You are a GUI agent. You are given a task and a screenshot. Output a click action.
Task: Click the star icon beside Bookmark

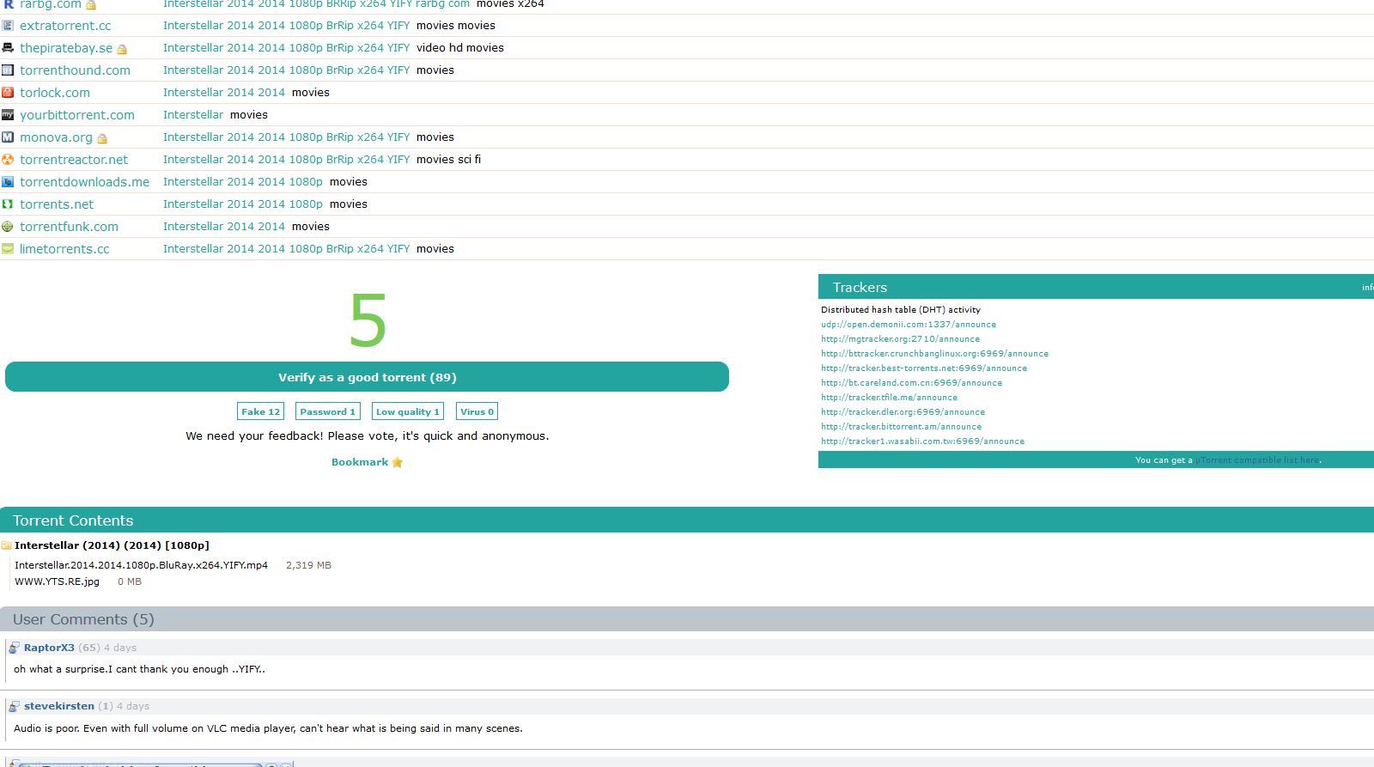click(x=398, y=462)
